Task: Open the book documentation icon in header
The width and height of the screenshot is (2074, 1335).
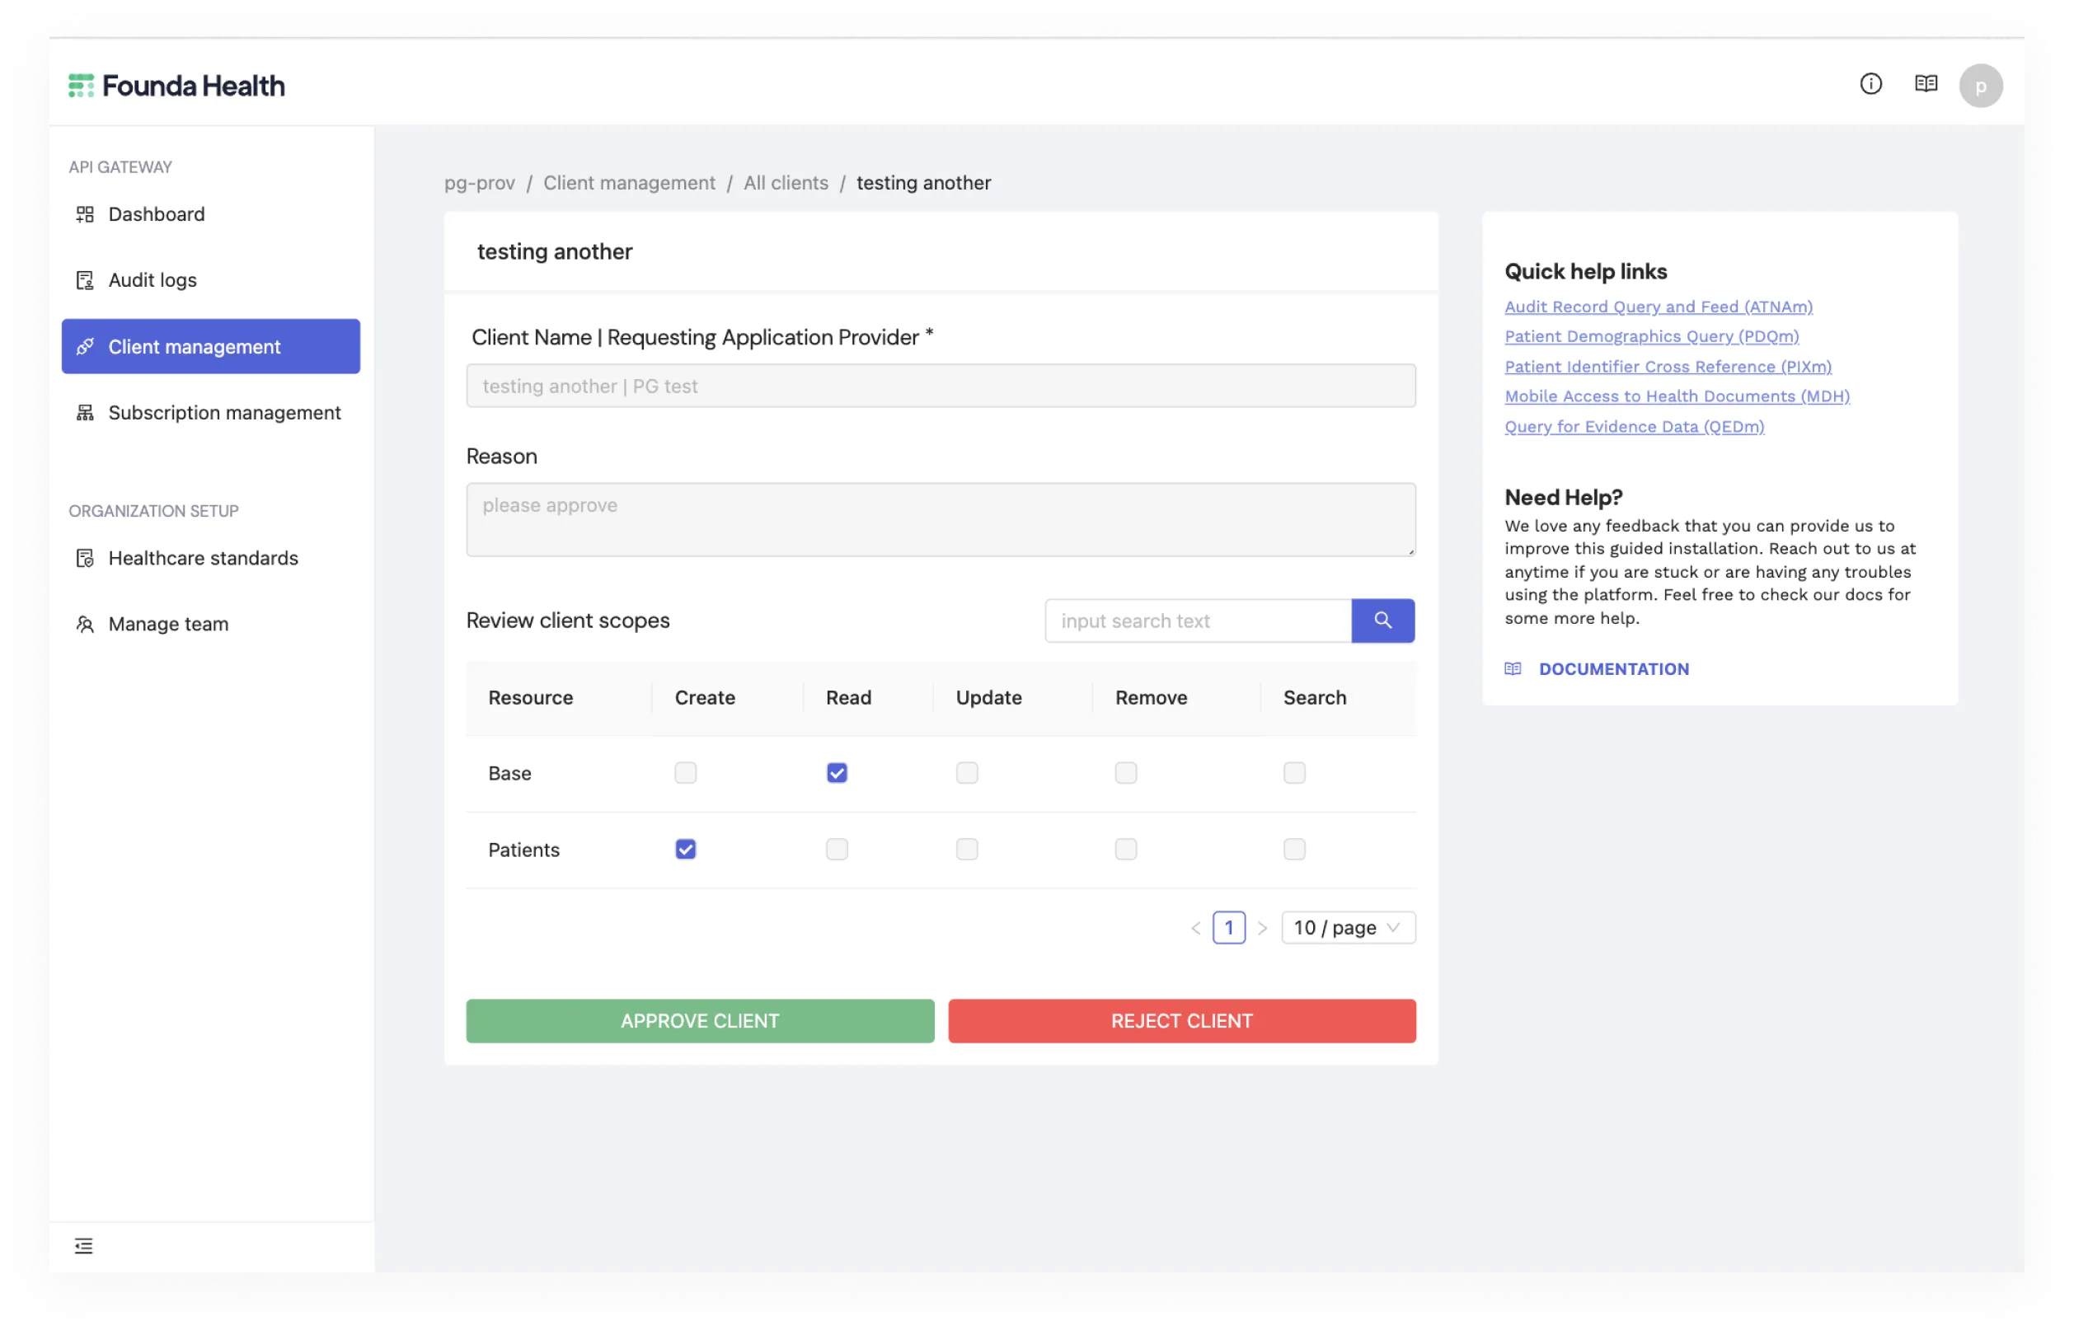Action: (x=1926, y=84)
